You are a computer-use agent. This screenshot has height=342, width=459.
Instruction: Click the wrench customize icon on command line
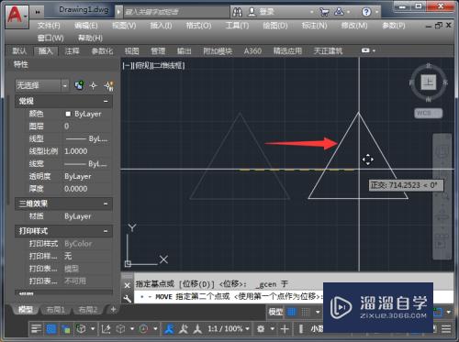click(x=128, y=298)
